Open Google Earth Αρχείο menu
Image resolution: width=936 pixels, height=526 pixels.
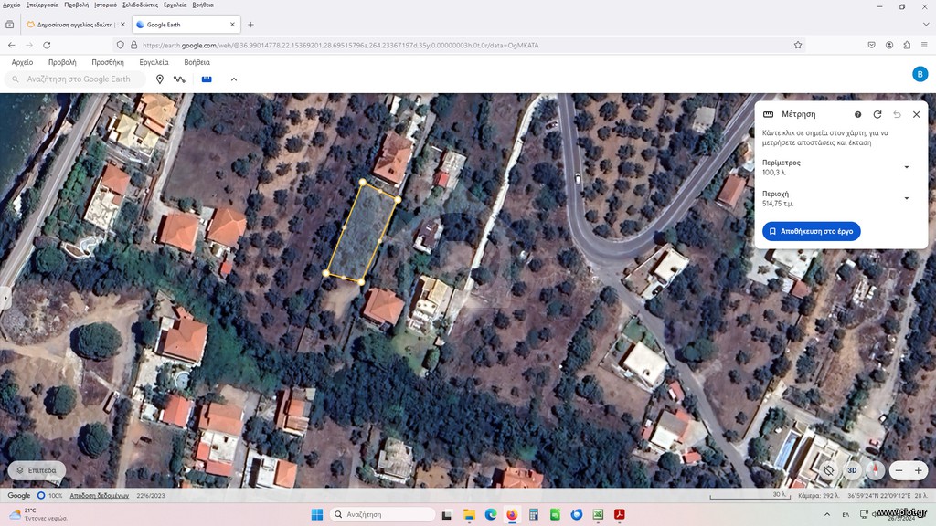[x=22, y=62]
